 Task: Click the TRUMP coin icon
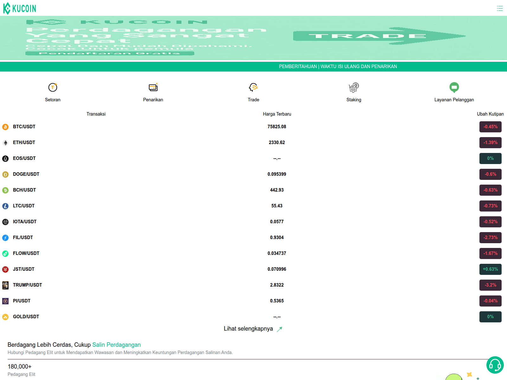[x=5, y=285]
